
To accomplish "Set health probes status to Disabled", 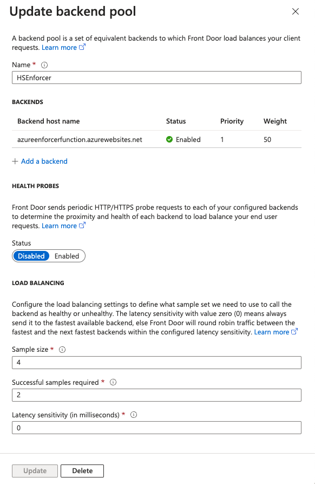I will [31, 256].
